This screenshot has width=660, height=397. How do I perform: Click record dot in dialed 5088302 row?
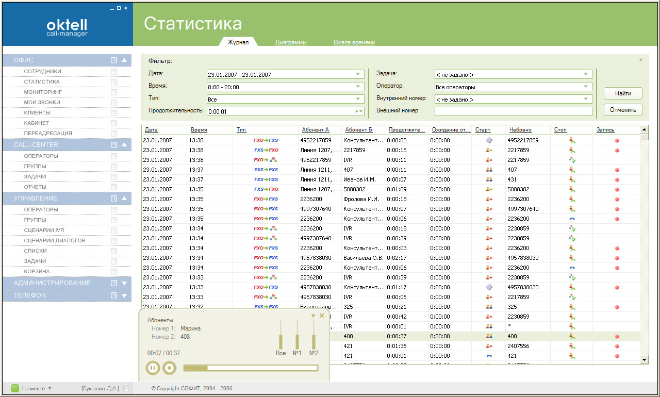pyautogui.click(x=617, y=189)
